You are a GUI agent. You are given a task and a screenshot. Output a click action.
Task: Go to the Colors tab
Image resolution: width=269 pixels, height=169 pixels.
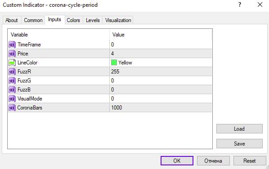(73, 20)
